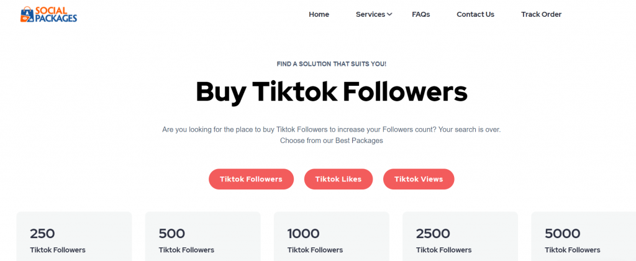The width and height of the screenshot is (636, 261).
Task: Choose the 1000 Tiktok Followers package
Action: pyautogui.click(x=332, y=236)
